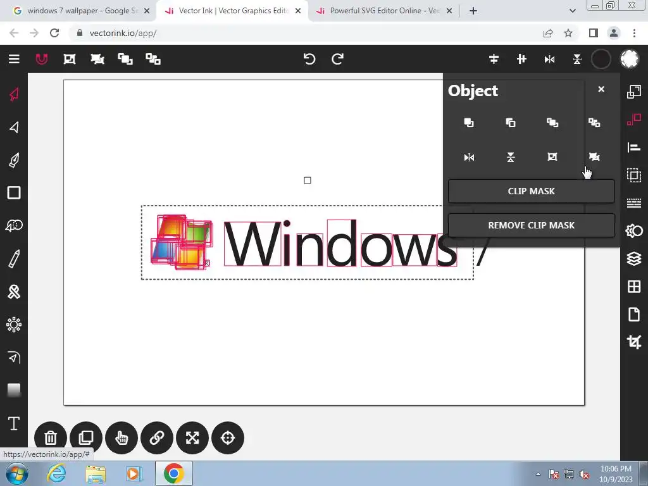
Task: Delete selection with trash button
Action: point(51,438)
